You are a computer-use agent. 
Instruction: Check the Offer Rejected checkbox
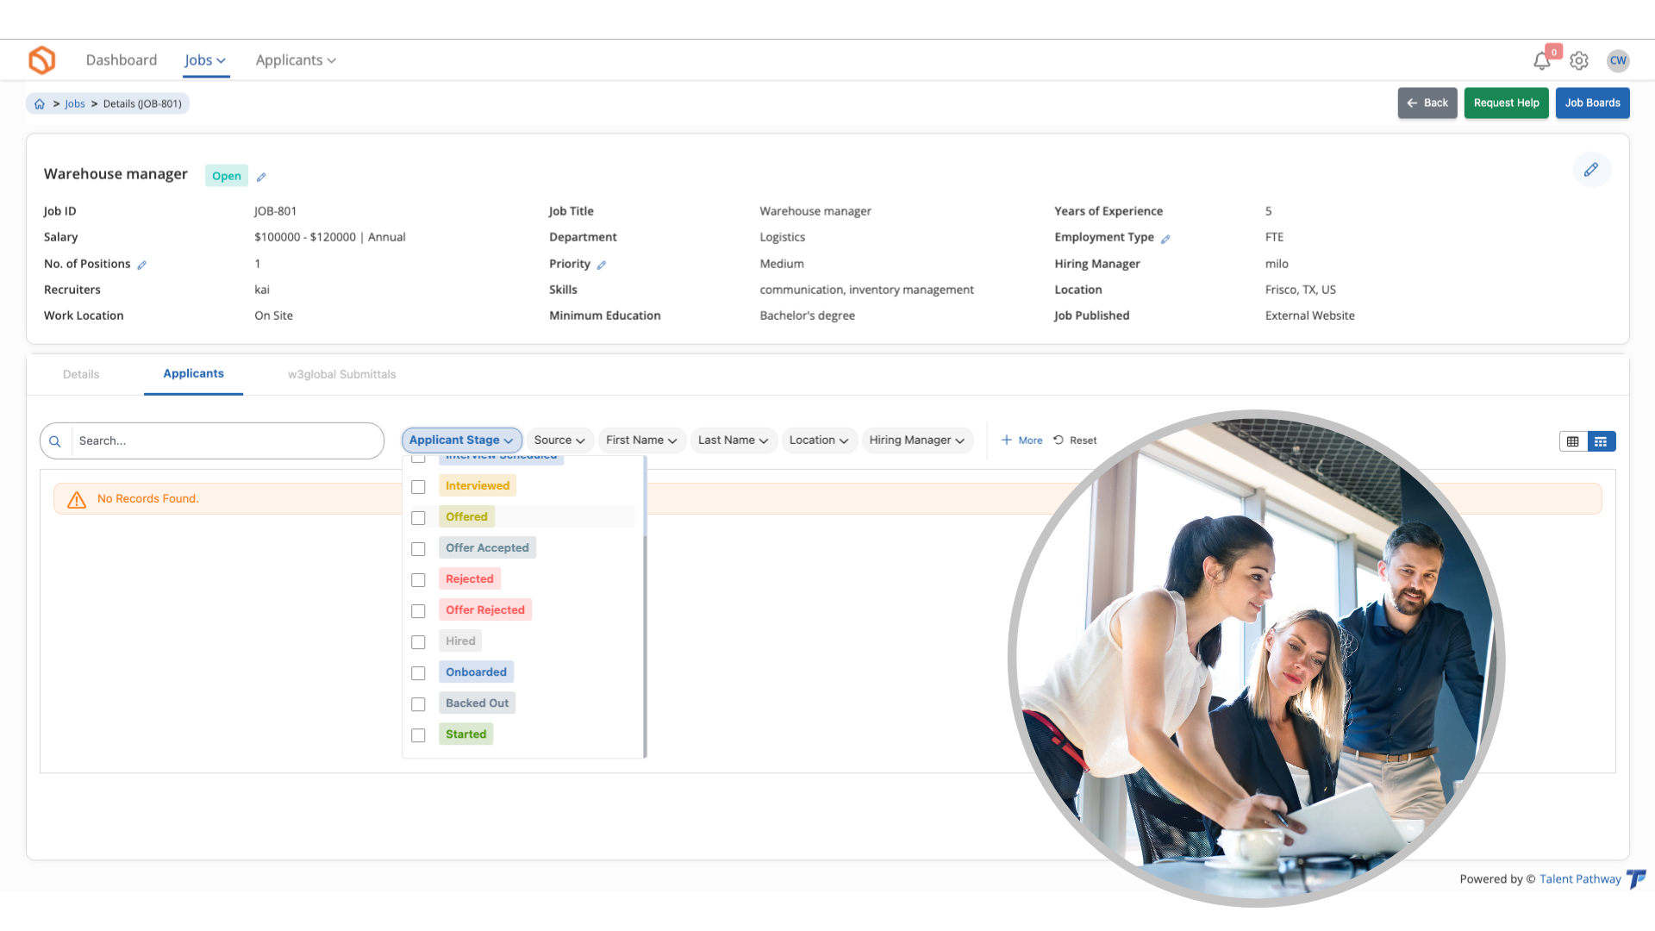tap(418, 611)
